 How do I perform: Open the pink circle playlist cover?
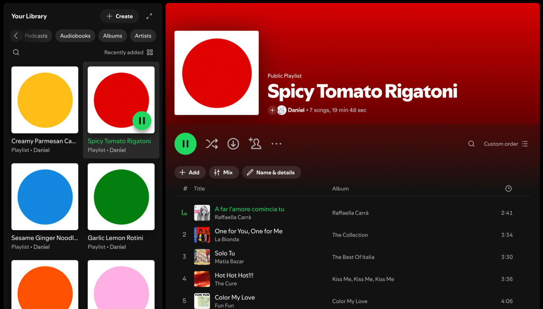[x=121, y=284]
